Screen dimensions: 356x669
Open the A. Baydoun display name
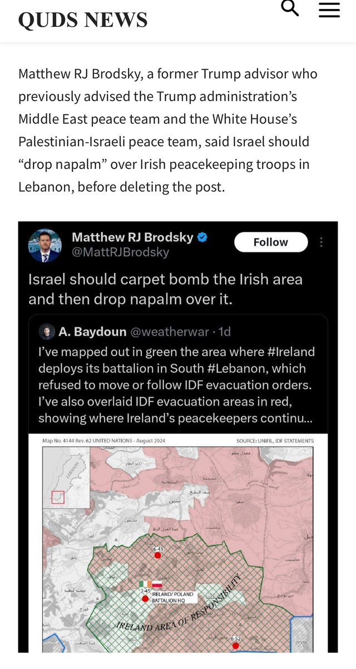[x=92, y=332]
